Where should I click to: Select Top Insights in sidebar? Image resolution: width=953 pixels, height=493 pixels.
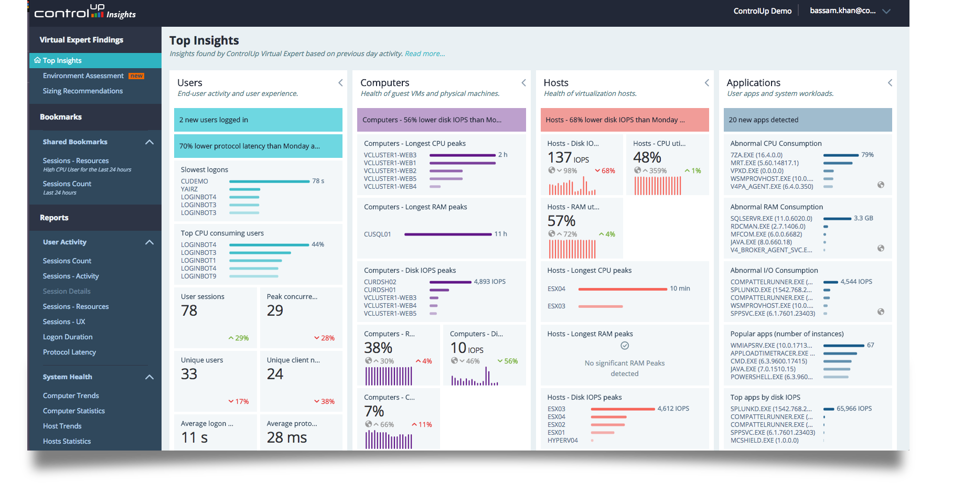(x=95, y=60)
